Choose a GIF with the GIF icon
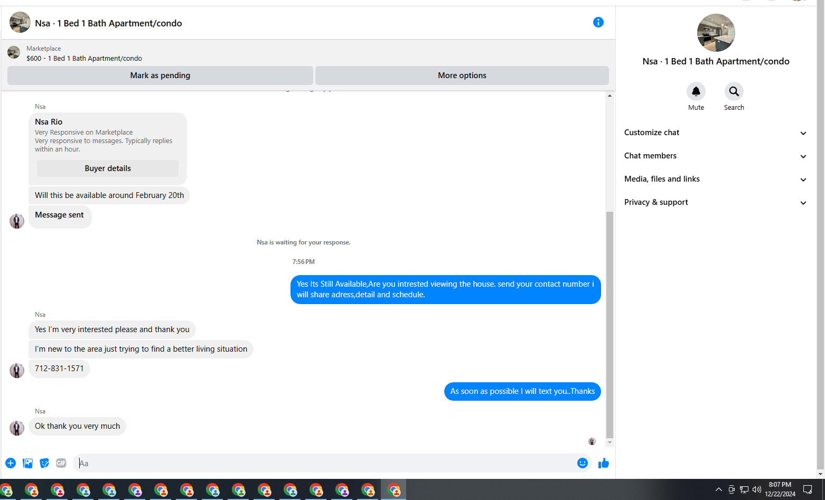The height and width of the screenshot is (500, 825). 61,463
